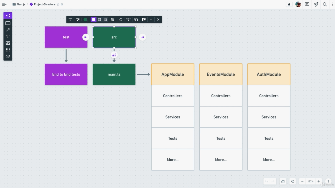Enable dashed border style

(105, 20)
